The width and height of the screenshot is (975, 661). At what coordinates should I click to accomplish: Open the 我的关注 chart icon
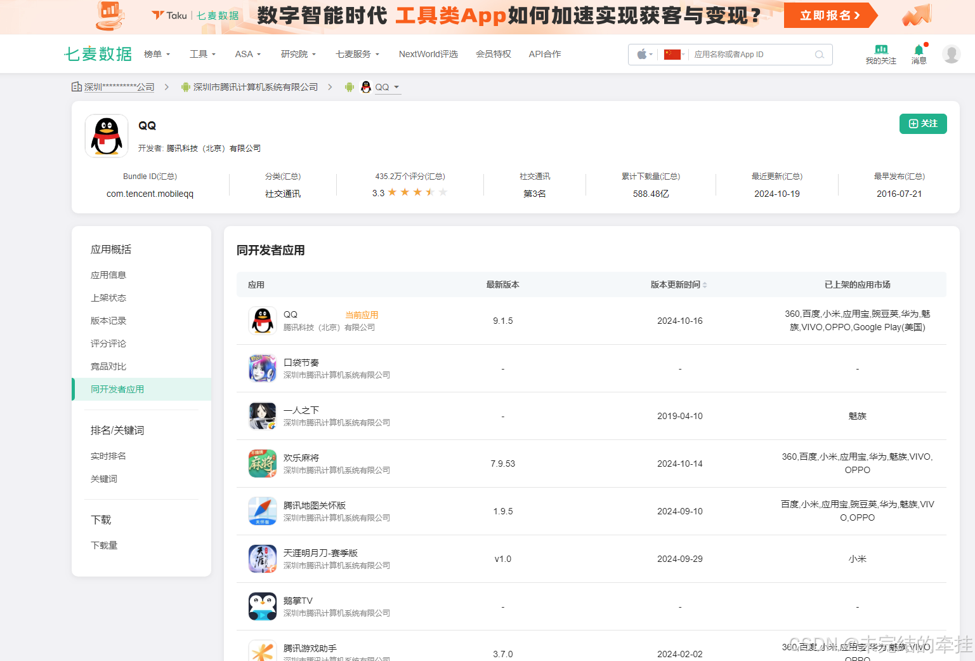(x=880, y=50)
